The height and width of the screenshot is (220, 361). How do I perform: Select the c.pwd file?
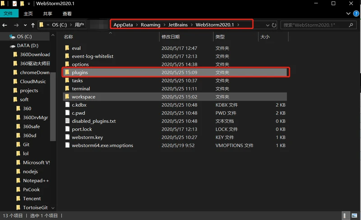click(78, 113)
